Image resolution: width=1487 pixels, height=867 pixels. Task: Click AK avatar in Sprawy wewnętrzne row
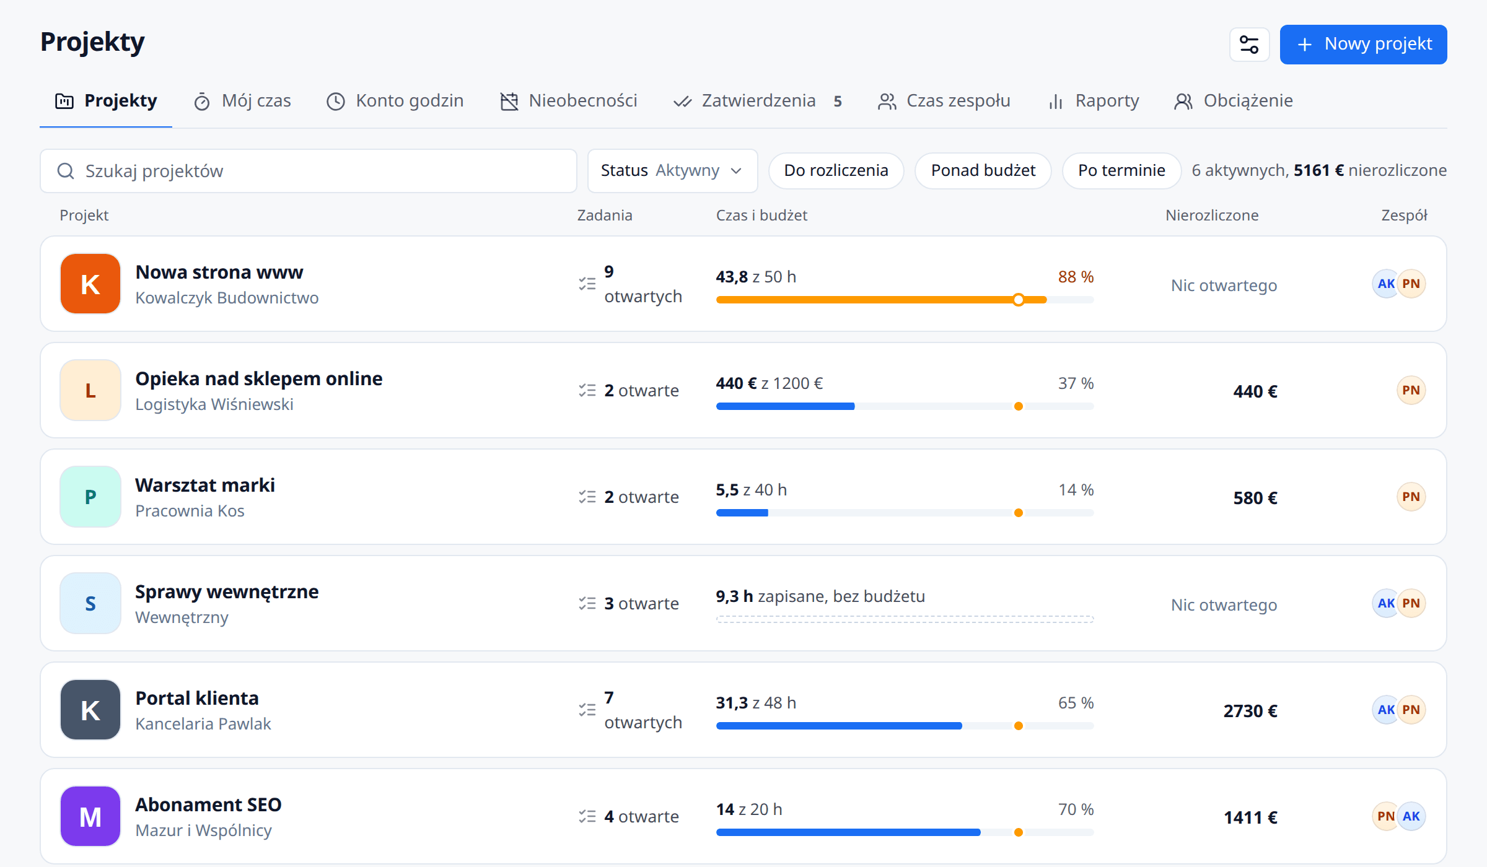(1385, 603)
